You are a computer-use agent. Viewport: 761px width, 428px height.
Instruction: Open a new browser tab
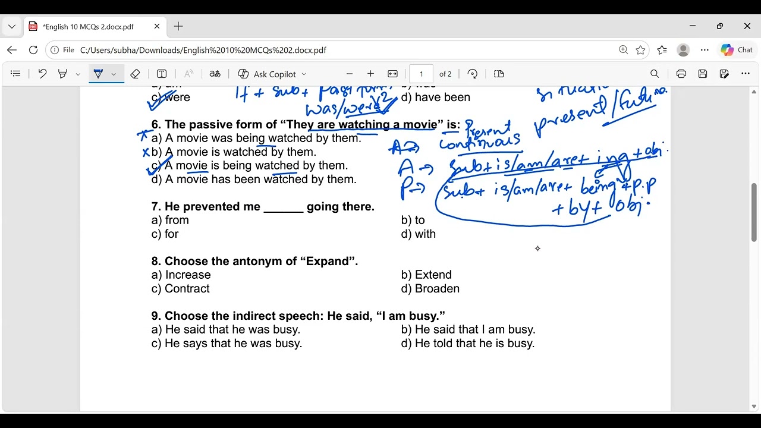coord(178,27)
